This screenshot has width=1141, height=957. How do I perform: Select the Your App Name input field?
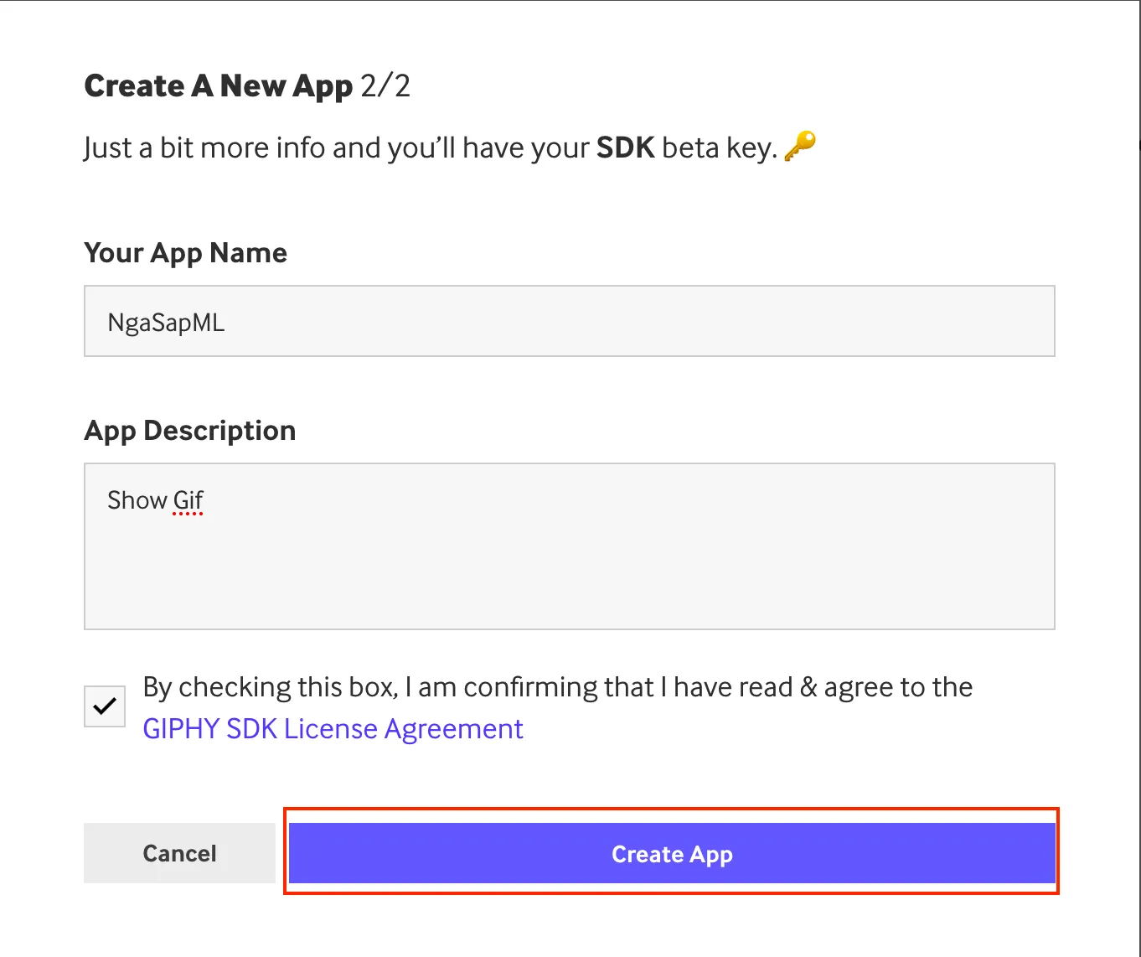click(x=569, y=321)
